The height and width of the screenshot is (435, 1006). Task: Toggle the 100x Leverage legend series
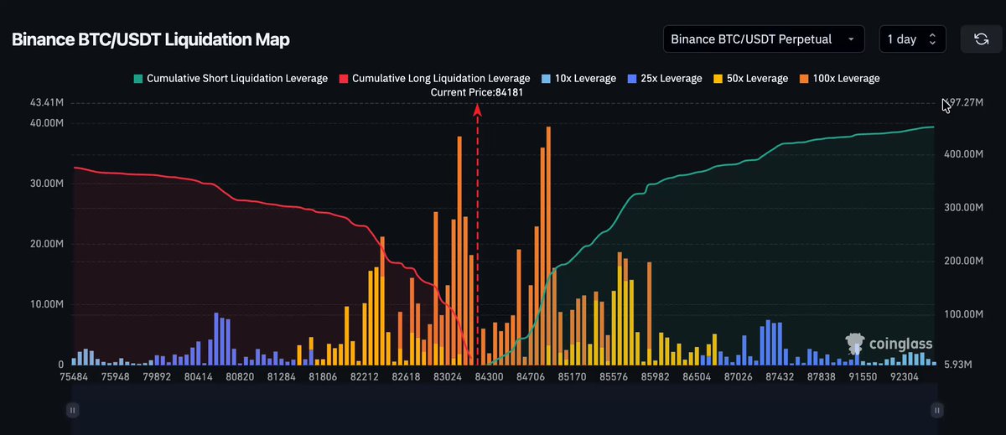click(839, 78)
